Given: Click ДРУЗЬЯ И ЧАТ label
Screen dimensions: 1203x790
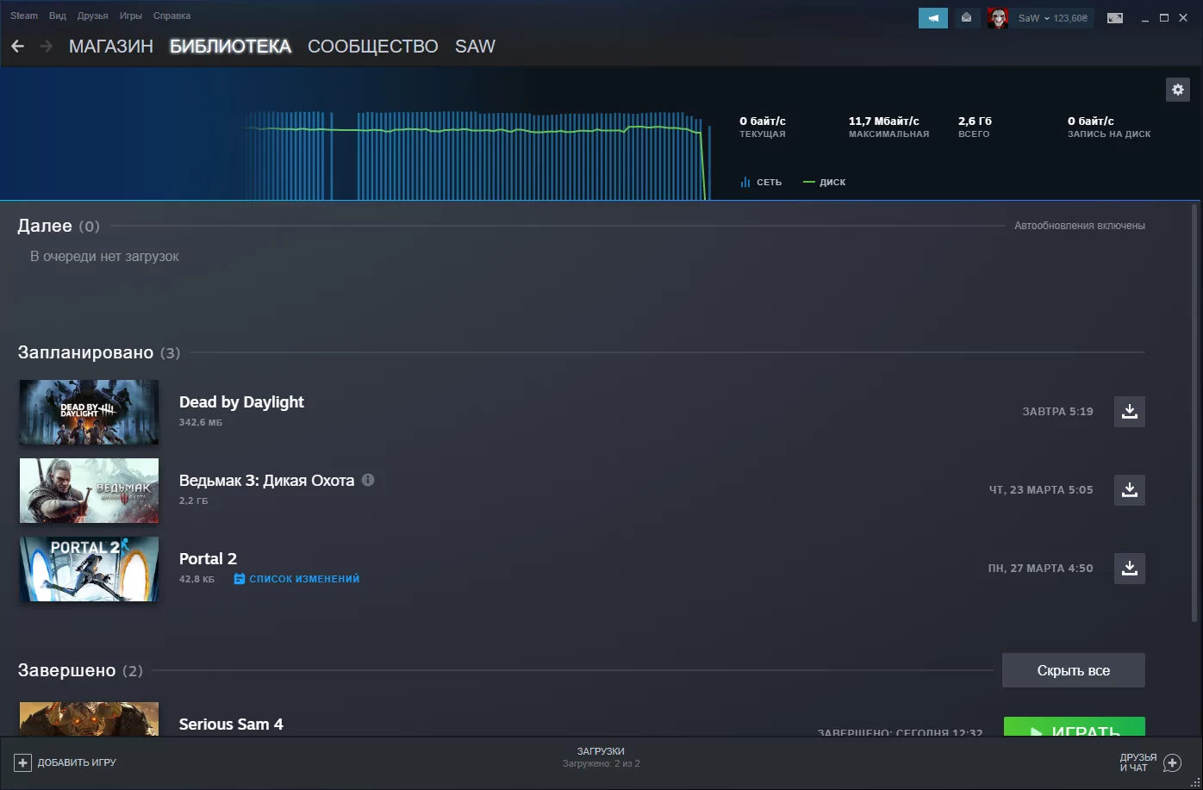Looking at the screenshot, I should [x=1138, y=762].
